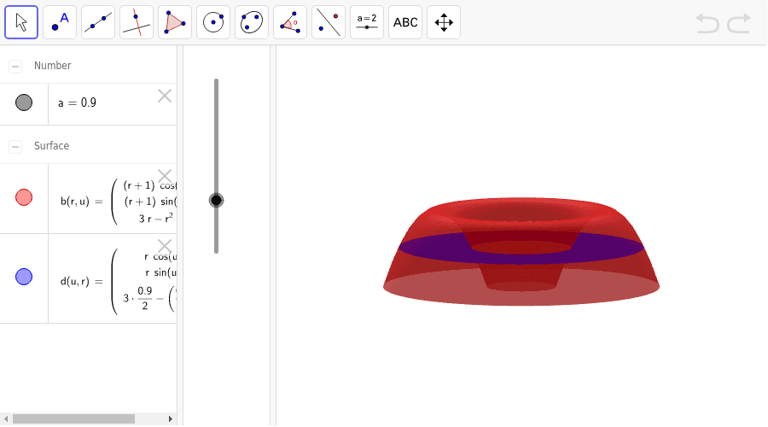The image size is (768, 427).
Task: Select the Polygon tool
Action: [175, 22]
